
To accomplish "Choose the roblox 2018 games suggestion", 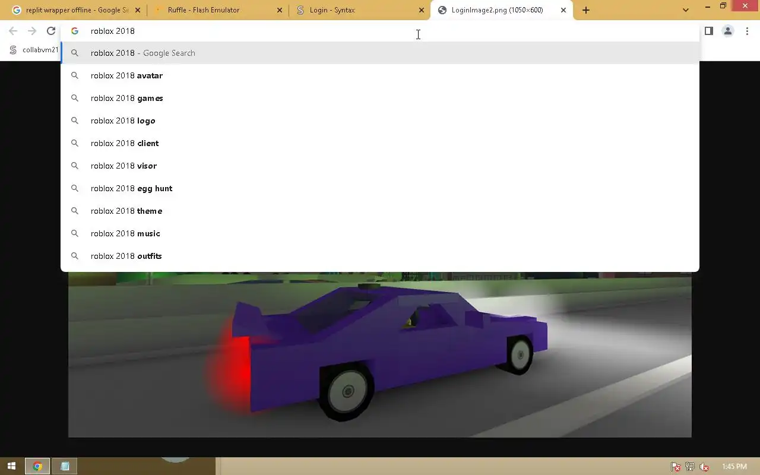I will coord(380,98).
